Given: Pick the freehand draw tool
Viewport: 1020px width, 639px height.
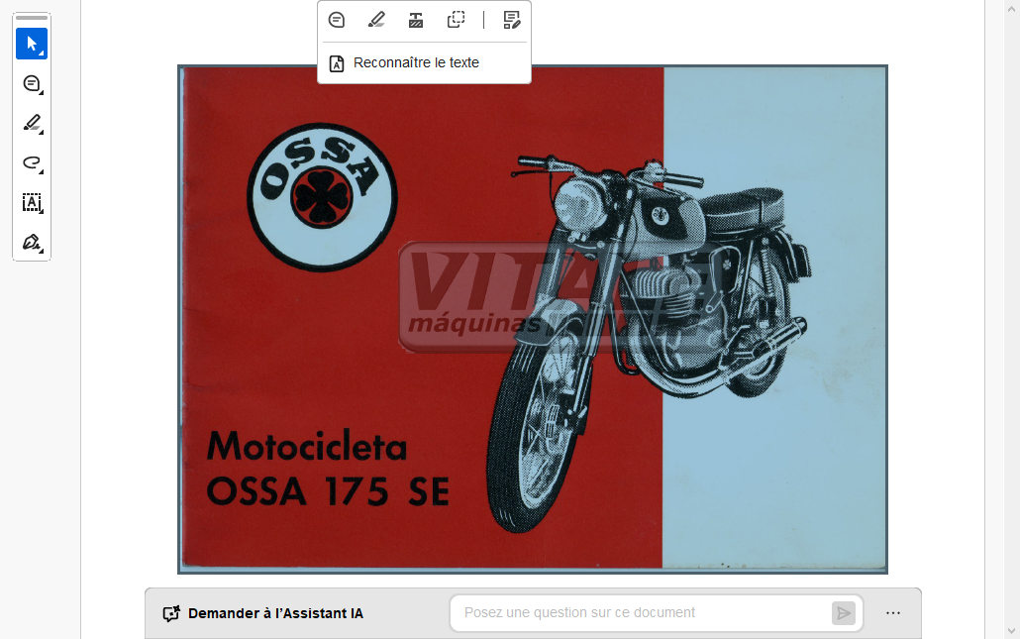Looking at the screenshot, I should tap(32, 163).
